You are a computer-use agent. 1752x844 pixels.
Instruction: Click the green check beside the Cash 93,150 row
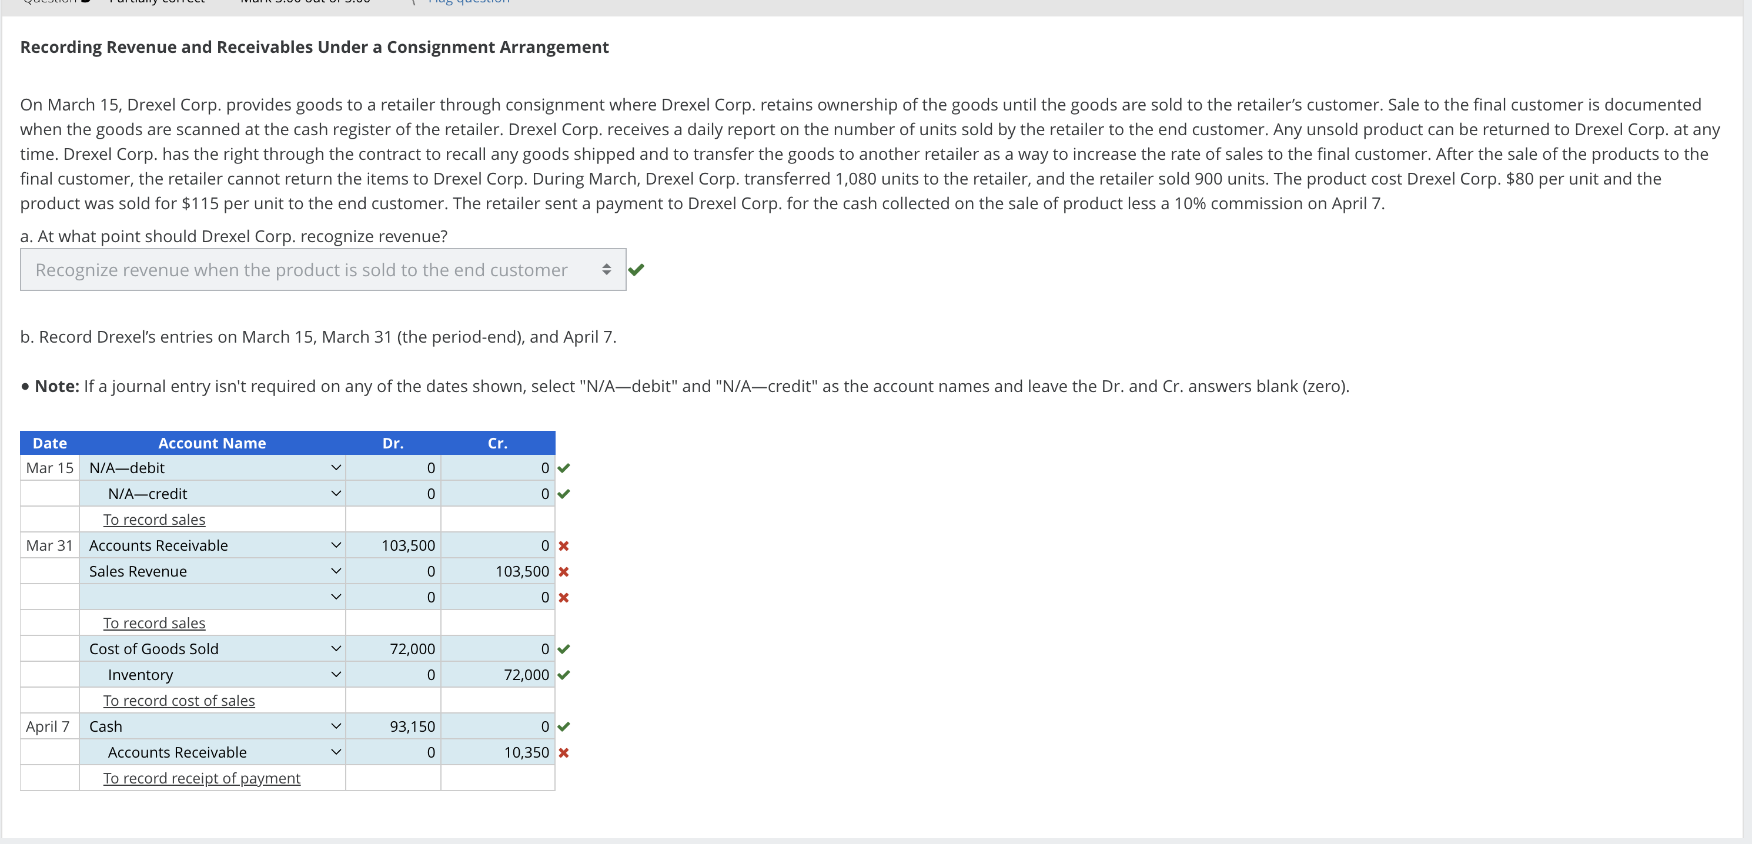coord(563,726)
